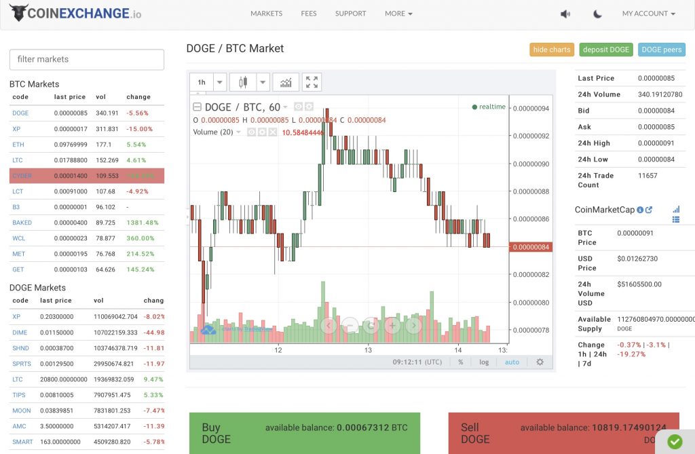The height and width of the screenshot is (454, 695).
Task: Click the Buy DOGE panel header
Action: pyautogui.click(x=305, y=433)
